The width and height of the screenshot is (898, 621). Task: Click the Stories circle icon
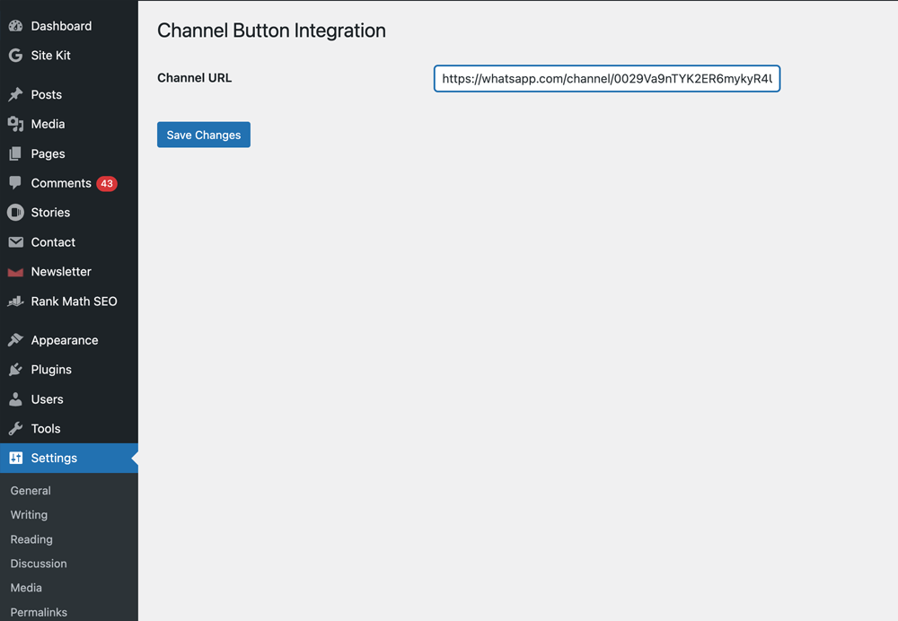point(15,213)
